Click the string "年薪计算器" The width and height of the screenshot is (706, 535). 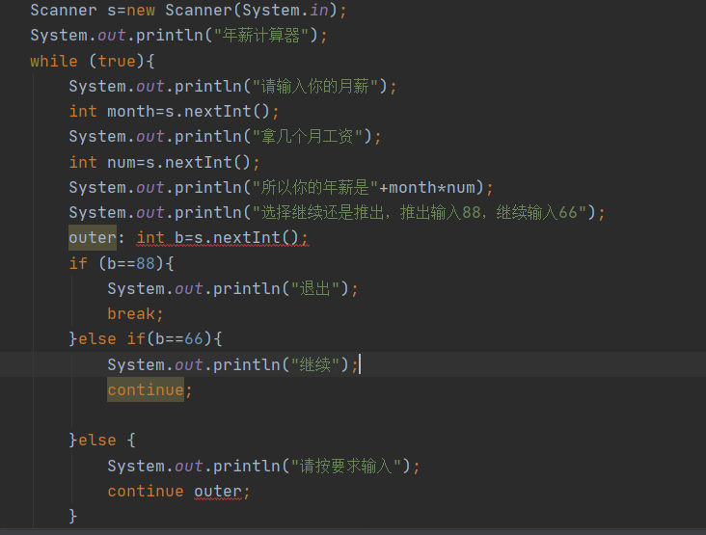tap(261, 35)
